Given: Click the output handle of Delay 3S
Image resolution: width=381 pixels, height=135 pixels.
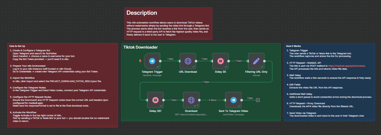Looking at the screenshot, I should click(229, 61).
